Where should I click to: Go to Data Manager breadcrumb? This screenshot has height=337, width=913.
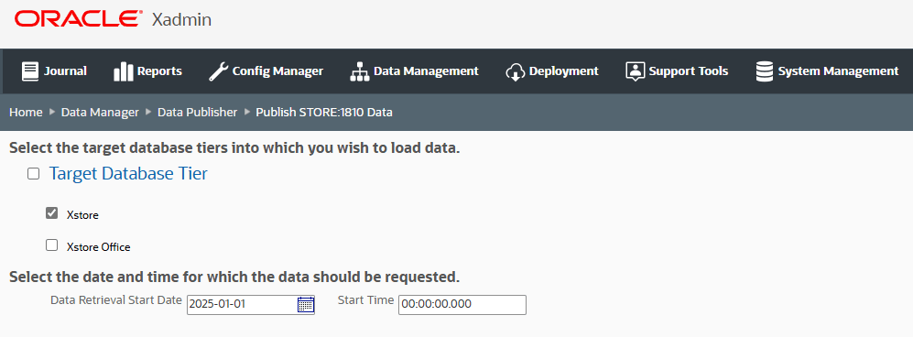100,113
